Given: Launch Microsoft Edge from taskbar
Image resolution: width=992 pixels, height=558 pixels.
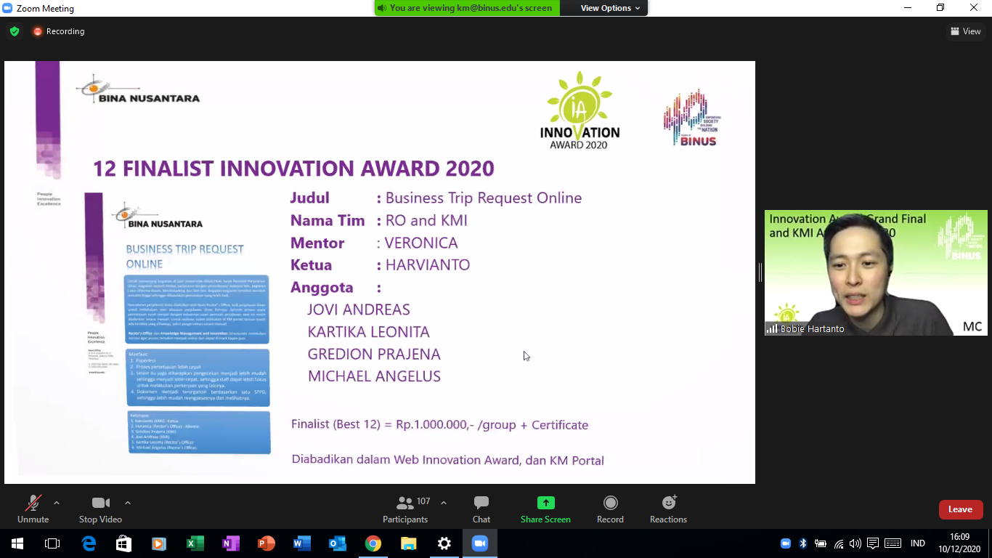Looking at the screenshot, I should (89, 543).
